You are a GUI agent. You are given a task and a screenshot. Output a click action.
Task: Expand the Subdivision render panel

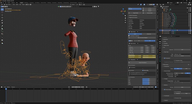tap(165, 39)
